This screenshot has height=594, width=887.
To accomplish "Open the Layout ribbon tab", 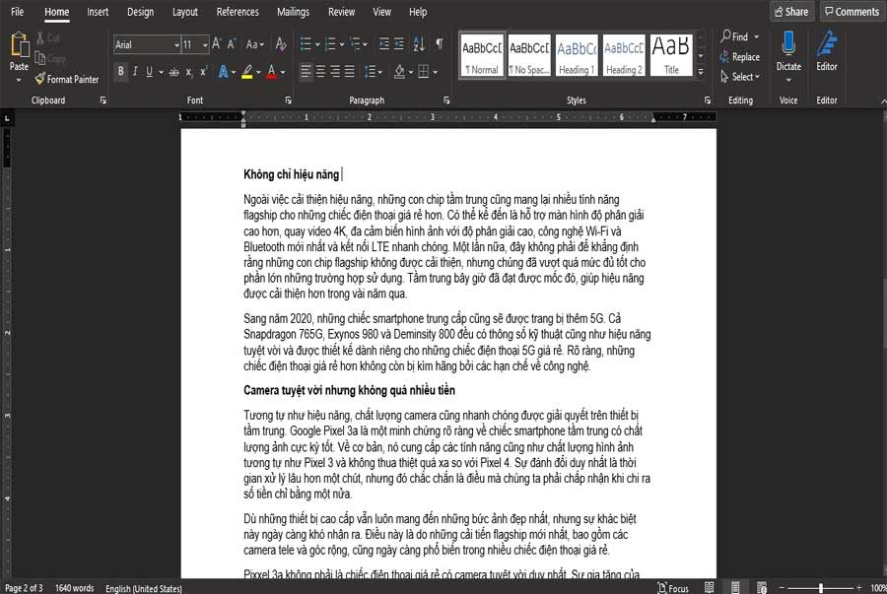I will point(184,12).
